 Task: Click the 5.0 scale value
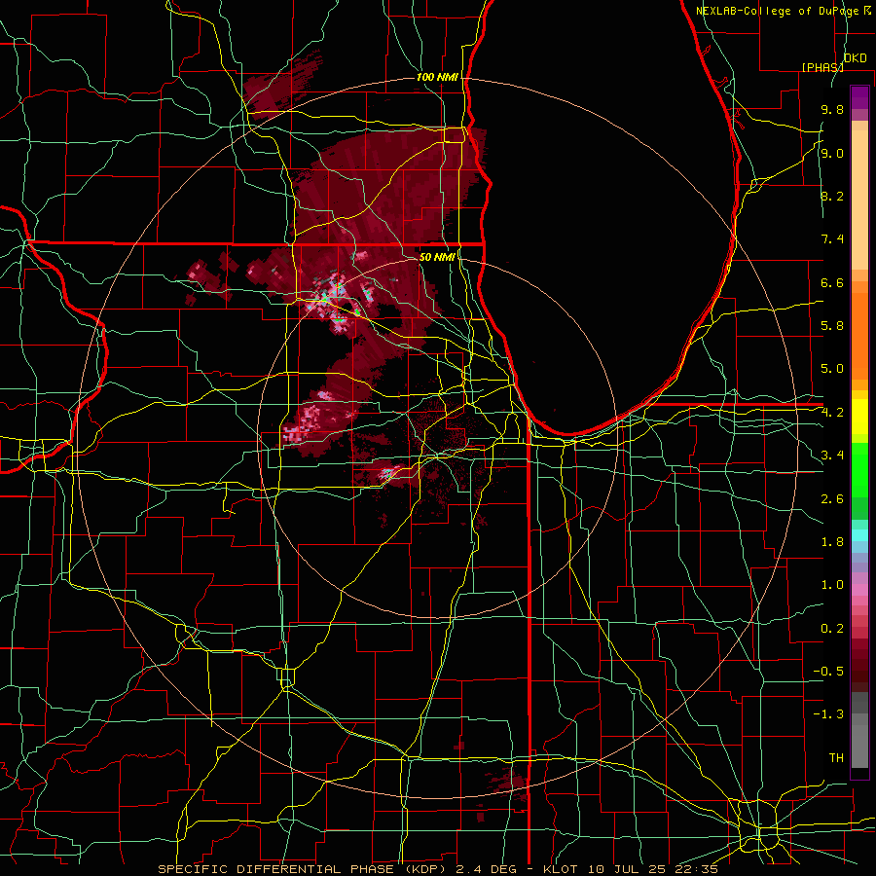(x=832, y=369)
